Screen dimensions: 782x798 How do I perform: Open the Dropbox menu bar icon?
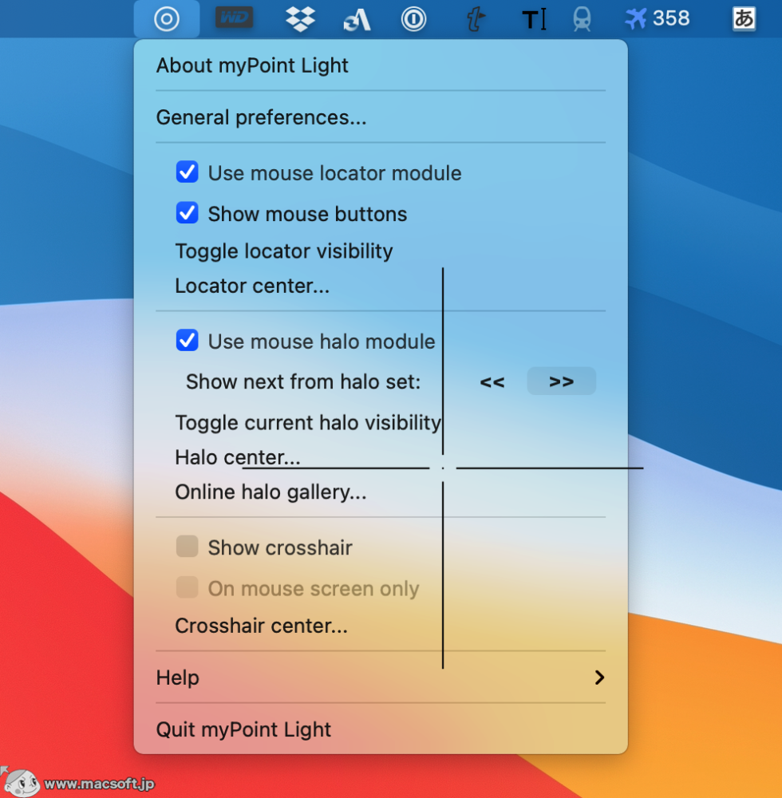[300, 18]
